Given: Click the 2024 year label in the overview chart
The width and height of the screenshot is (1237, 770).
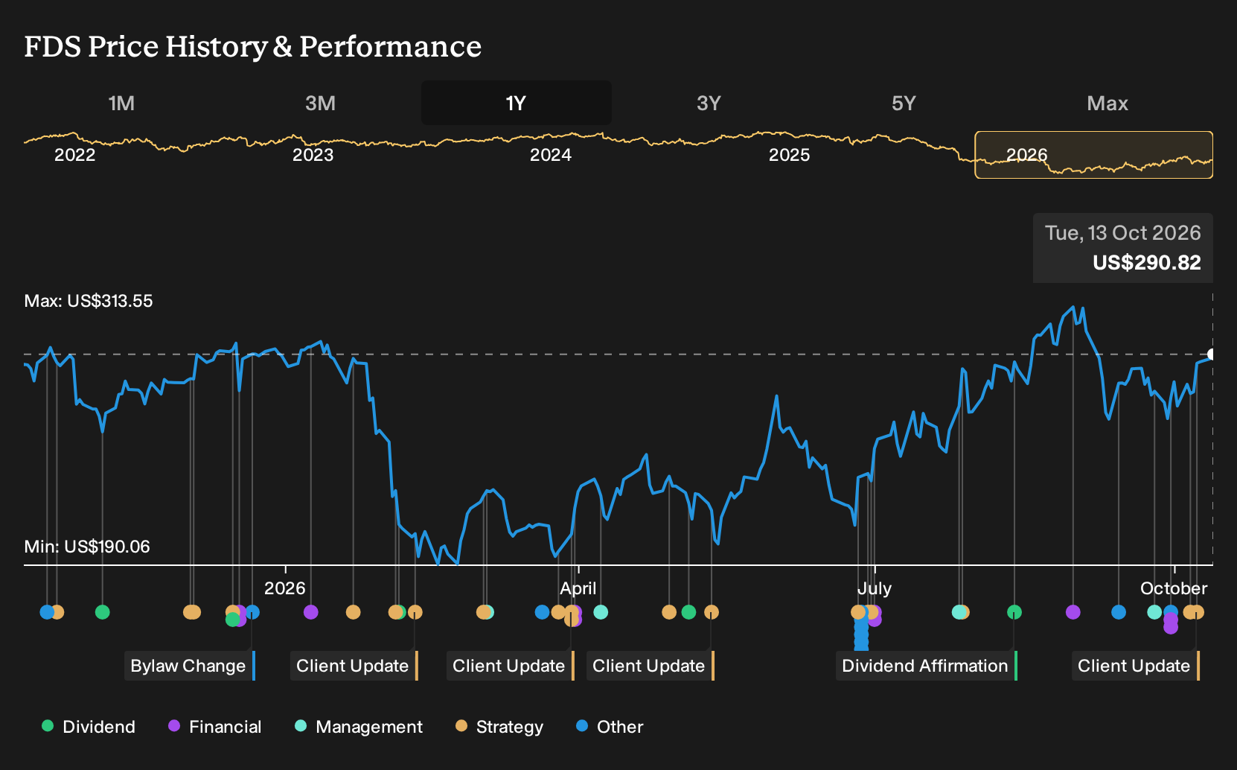Looking at the screenshot, I should 551,155.
